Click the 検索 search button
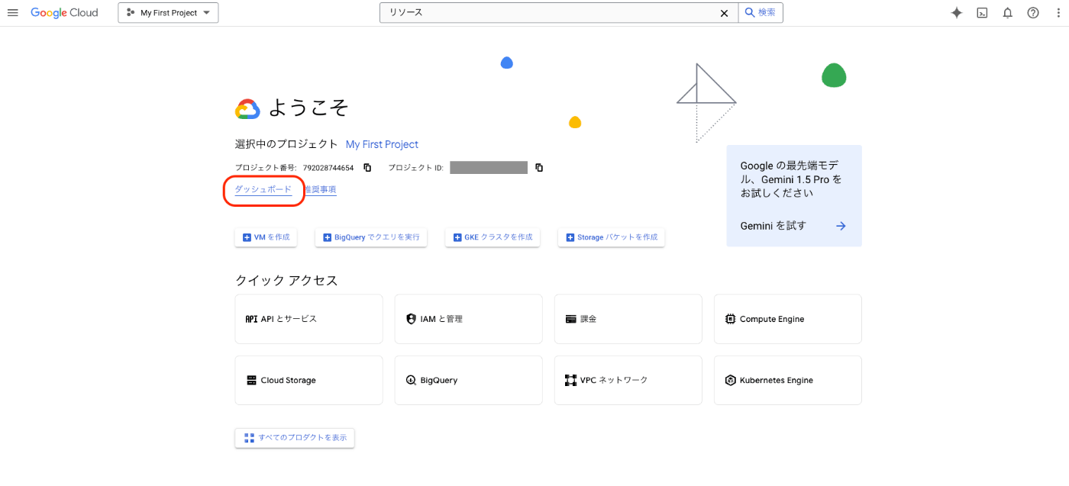 [761, 13]
